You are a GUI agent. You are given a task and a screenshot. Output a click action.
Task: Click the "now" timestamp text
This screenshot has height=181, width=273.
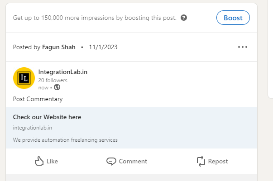43,88
